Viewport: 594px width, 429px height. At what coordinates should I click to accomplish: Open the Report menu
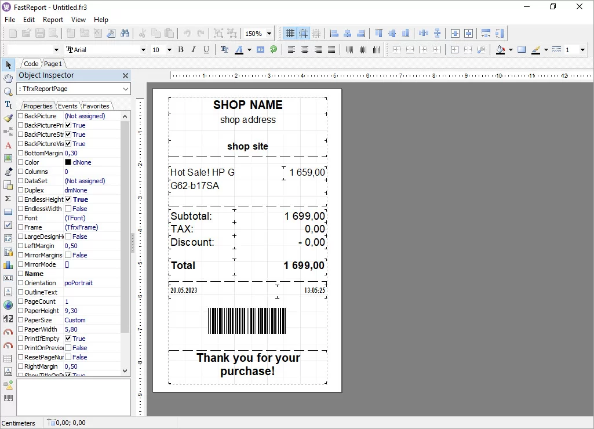coord(53,19)
